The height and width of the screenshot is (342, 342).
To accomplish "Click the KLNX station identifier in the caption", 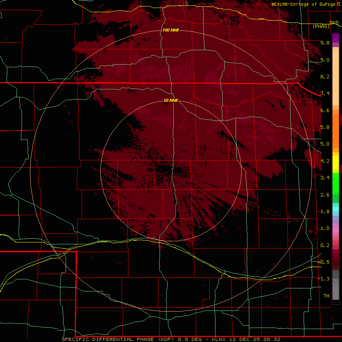I will 220,339.
